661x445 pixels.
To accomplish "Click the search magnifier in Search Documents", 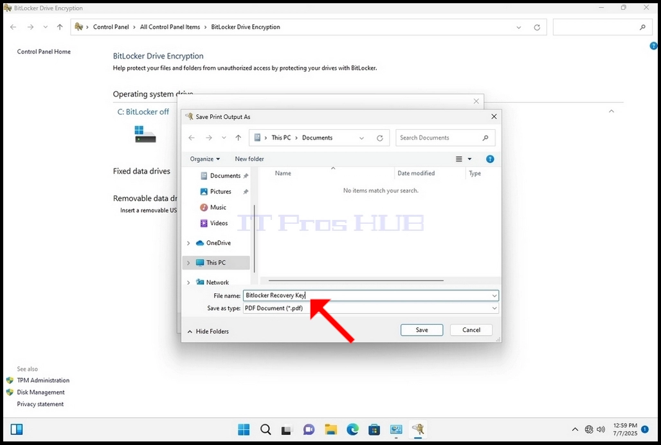I will tap(485, 138).
